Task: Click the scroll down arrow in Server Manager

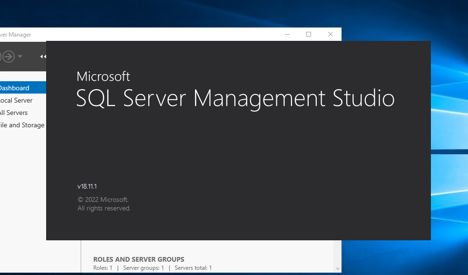Action: pyautogui.click(x=338, y=268)
